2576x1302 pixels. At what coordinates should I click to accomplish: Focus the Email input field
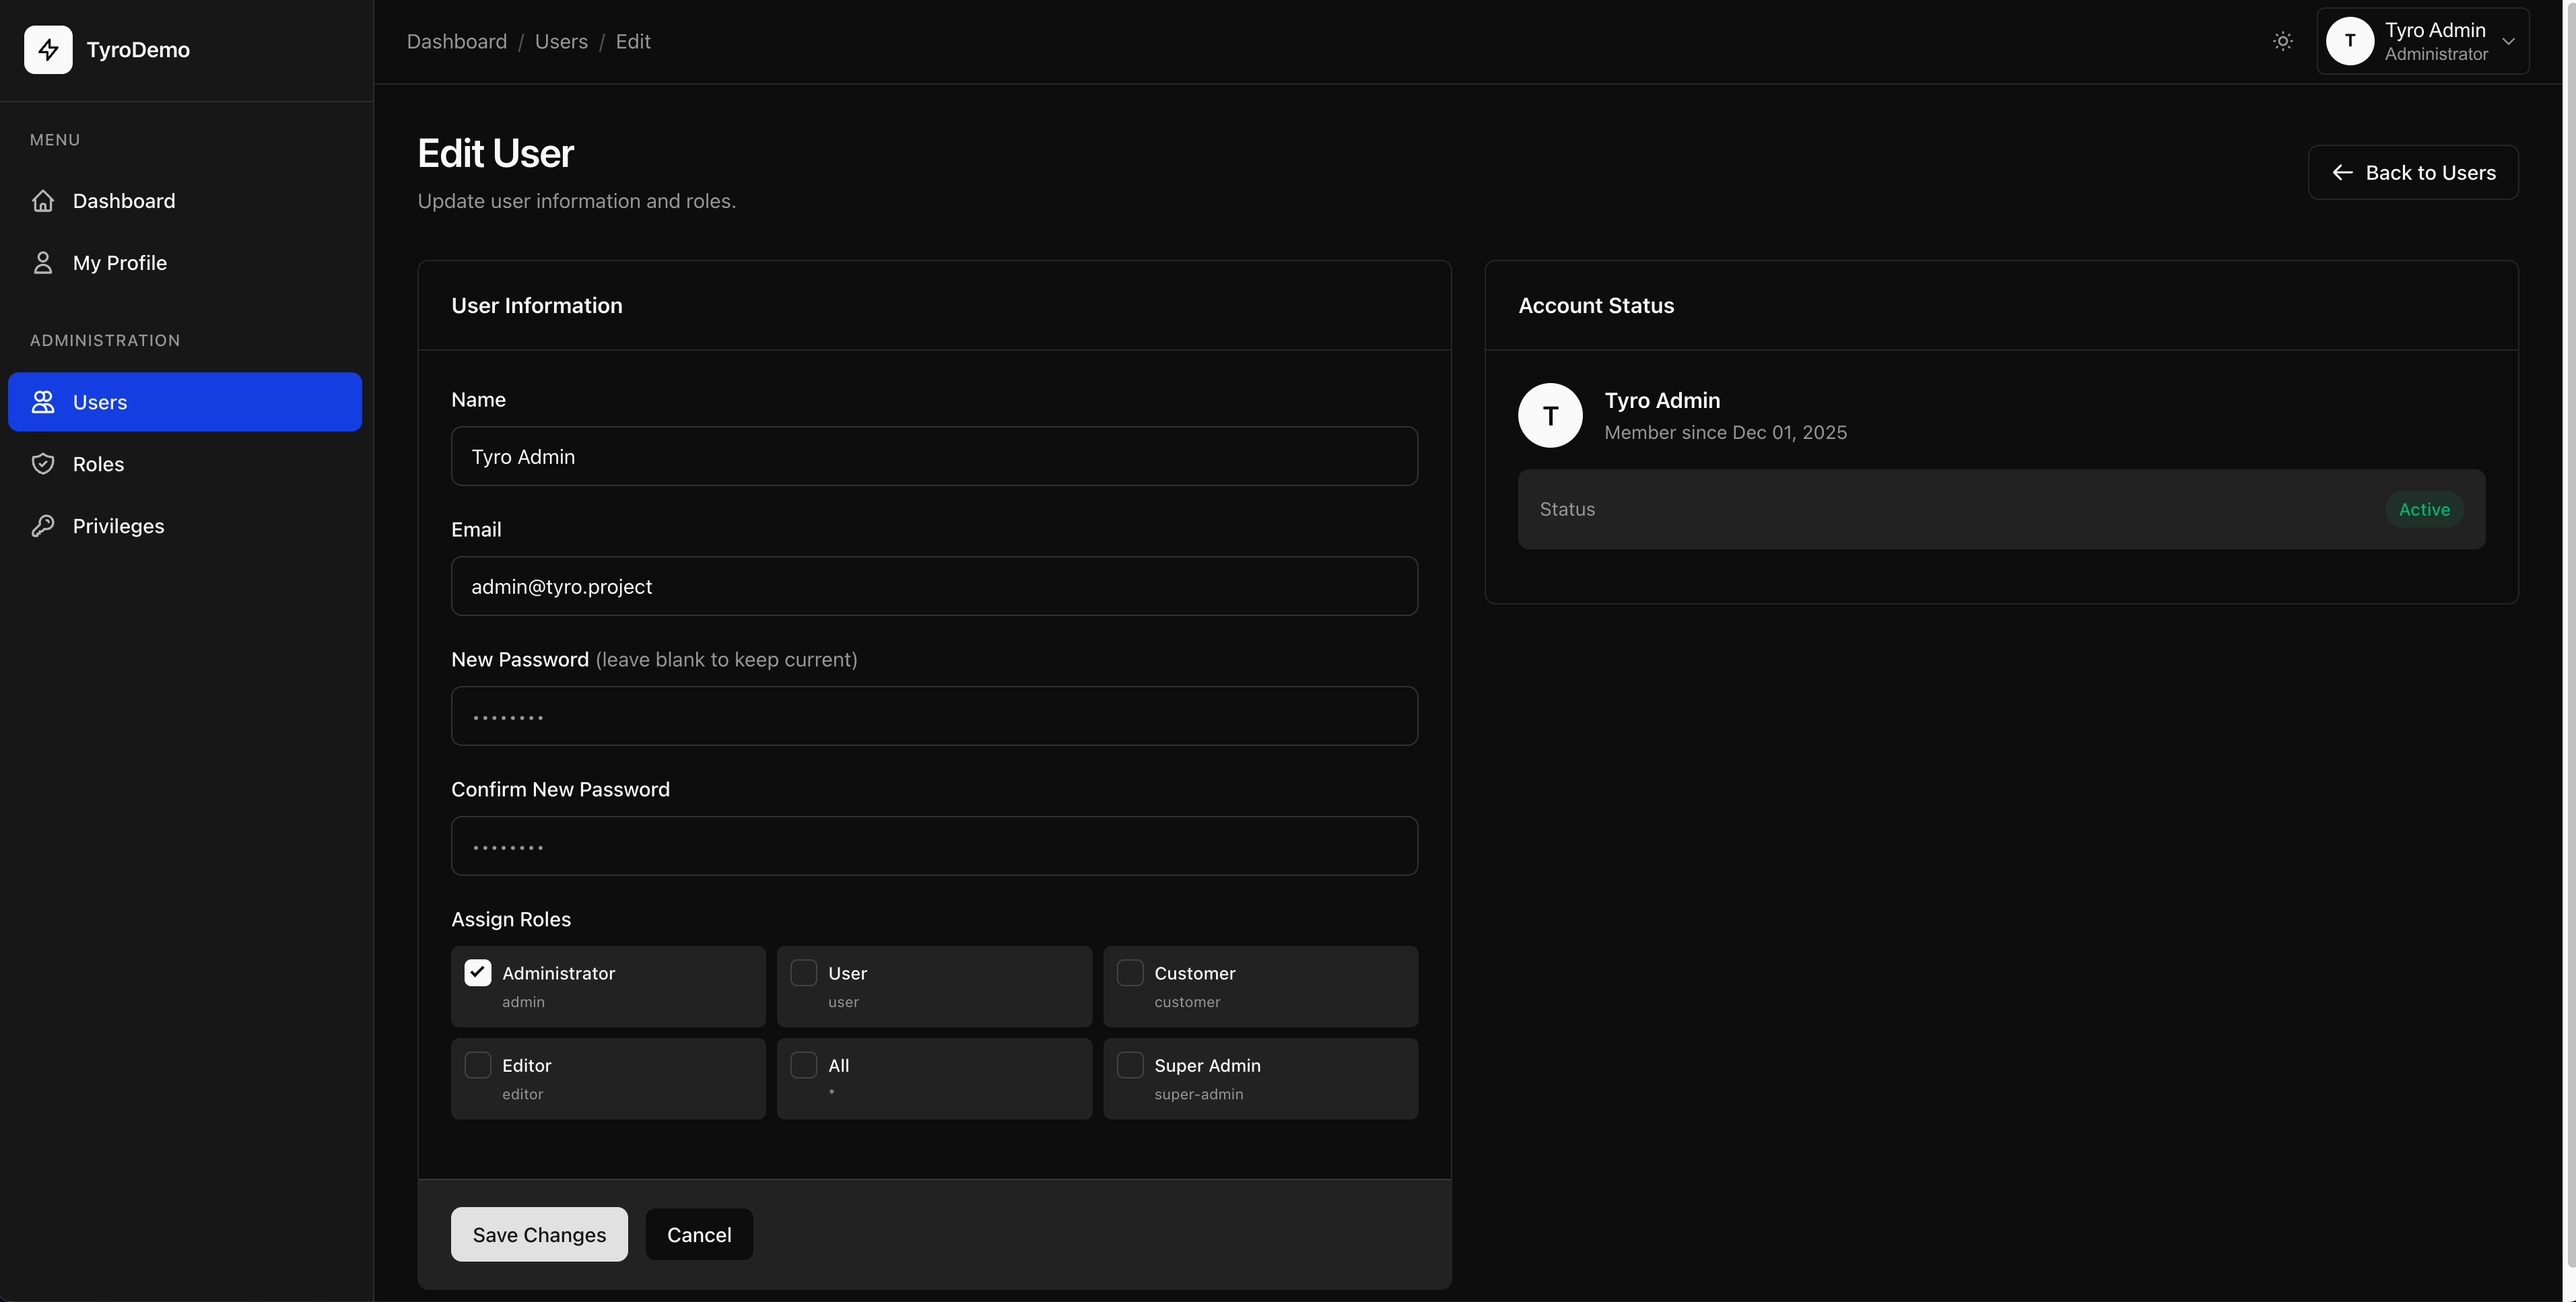pos(933,587)
